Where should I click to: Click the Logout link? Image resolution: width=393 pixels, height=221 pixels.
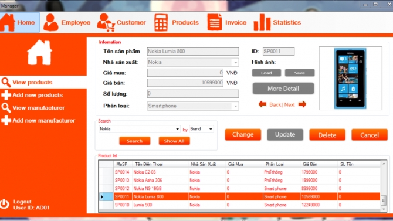(x=22, y=202)
